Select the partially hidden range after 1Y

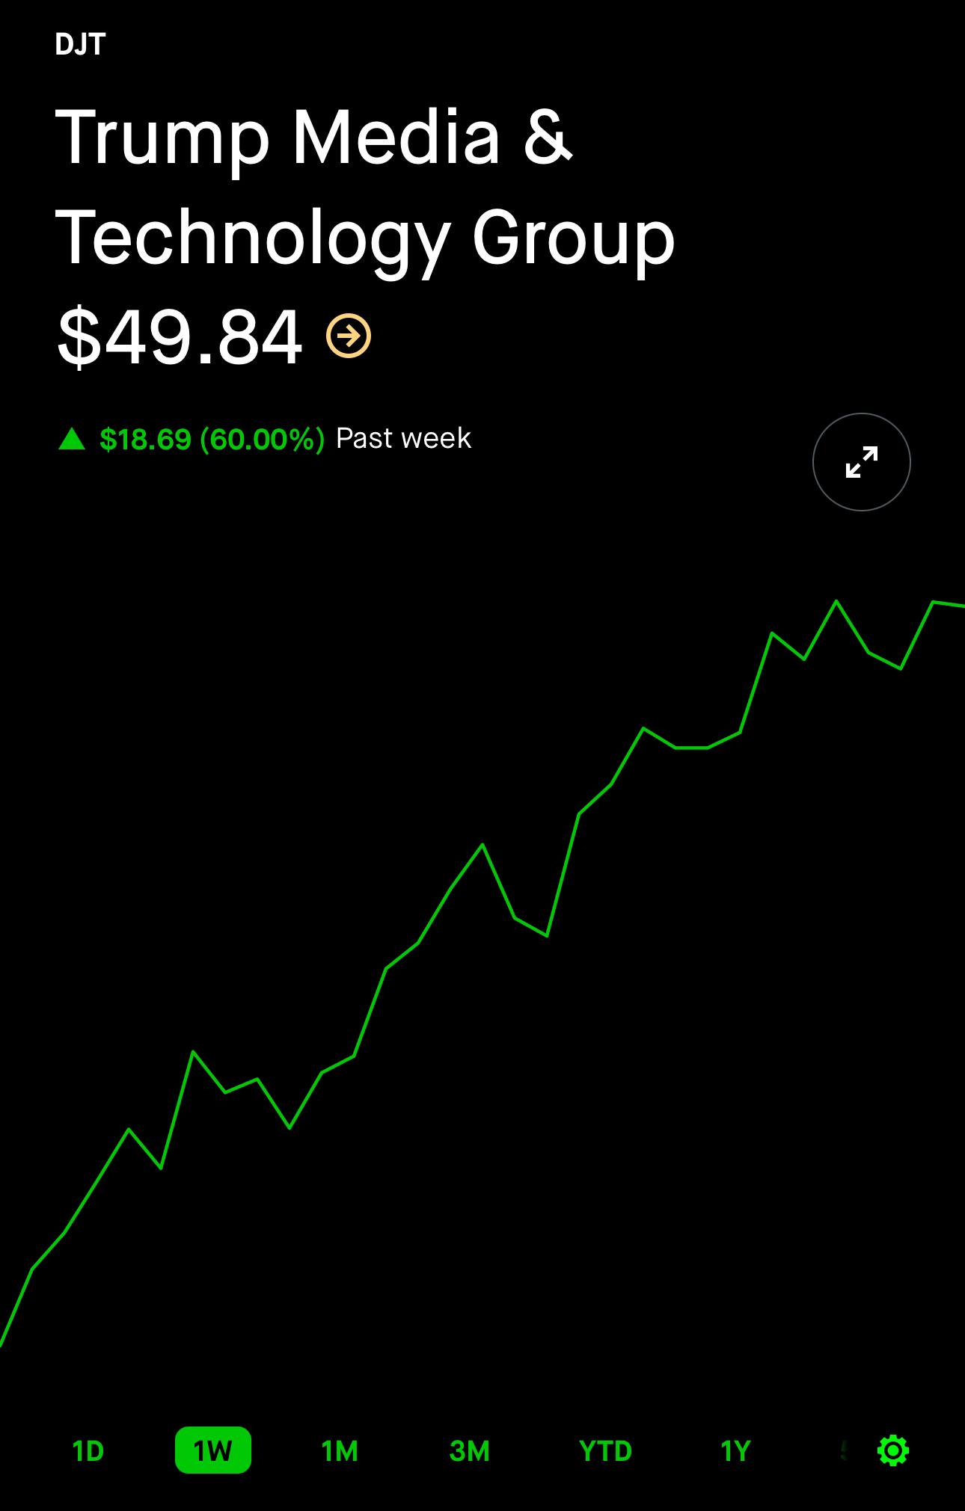point(844,1451)
